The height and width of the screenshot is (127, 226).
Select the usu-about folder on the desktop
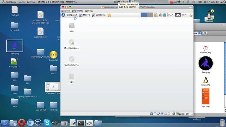click(41, 106)
